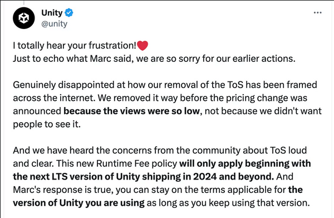334x218 pixels.
Task: Click the text "Marc's response is true"
Action: (x=63, y=190)
